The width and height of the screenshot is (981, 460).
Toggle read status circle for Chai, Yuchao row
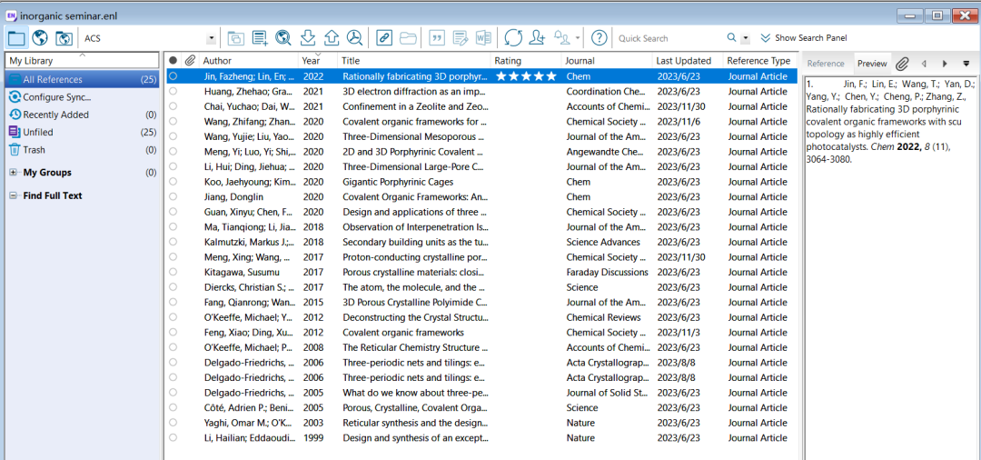click(x=173, y=106)
